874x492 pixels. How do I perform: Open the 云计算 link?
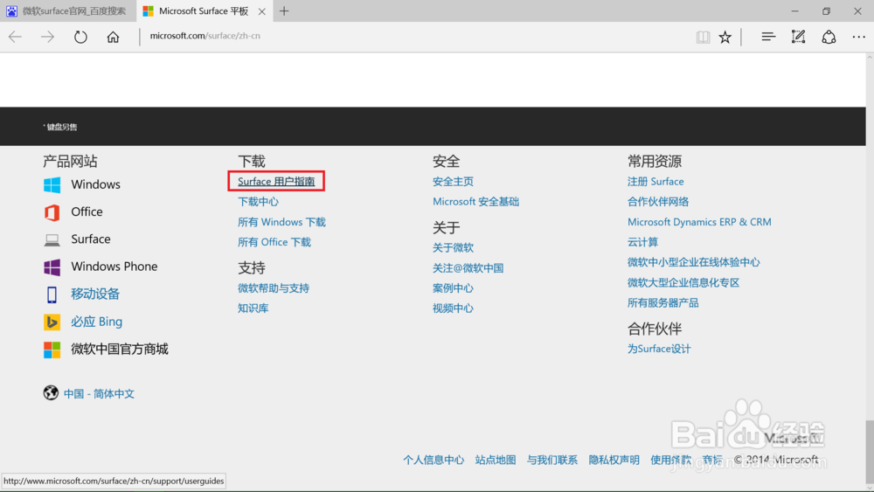[x=642, y=242]
